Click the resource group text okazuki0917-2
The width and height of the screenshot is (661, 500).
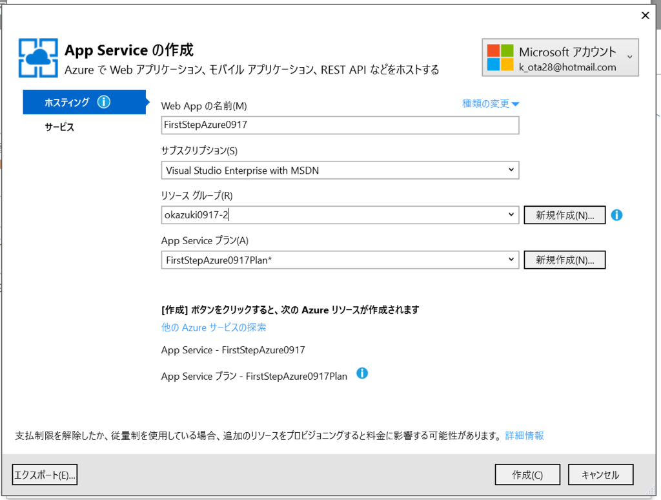196,214
